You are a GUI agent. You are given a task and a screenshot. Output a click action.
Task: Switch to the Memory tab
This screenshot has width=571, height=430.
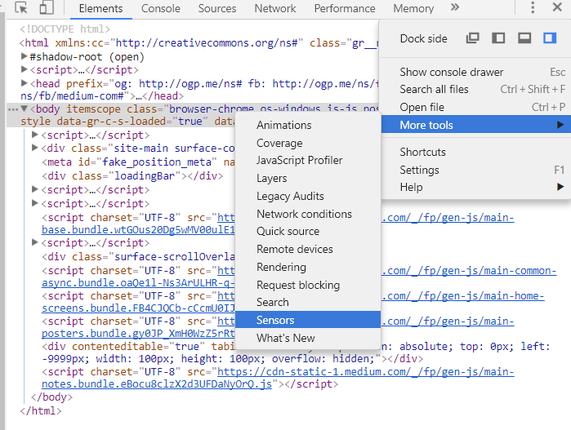(x=413, y=8)
